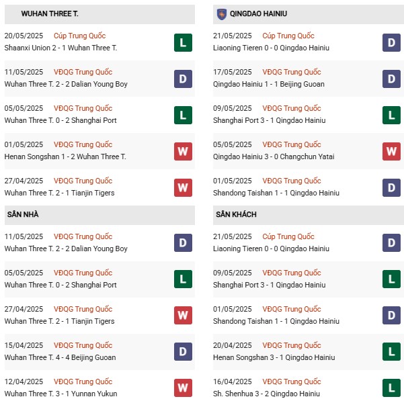Click date 16/04/2025 in away list
The image size is (404, 403).
coord(232,382)
